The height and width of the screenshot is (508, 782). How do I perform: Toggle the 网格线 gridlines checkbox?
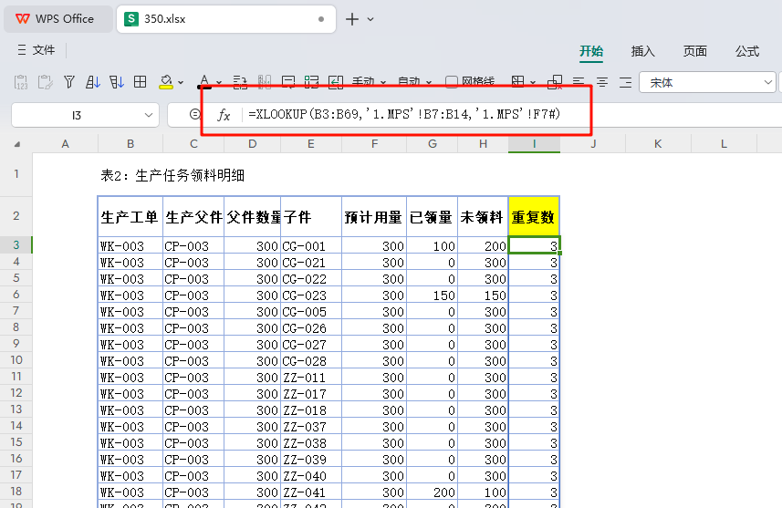click(452, 82)
